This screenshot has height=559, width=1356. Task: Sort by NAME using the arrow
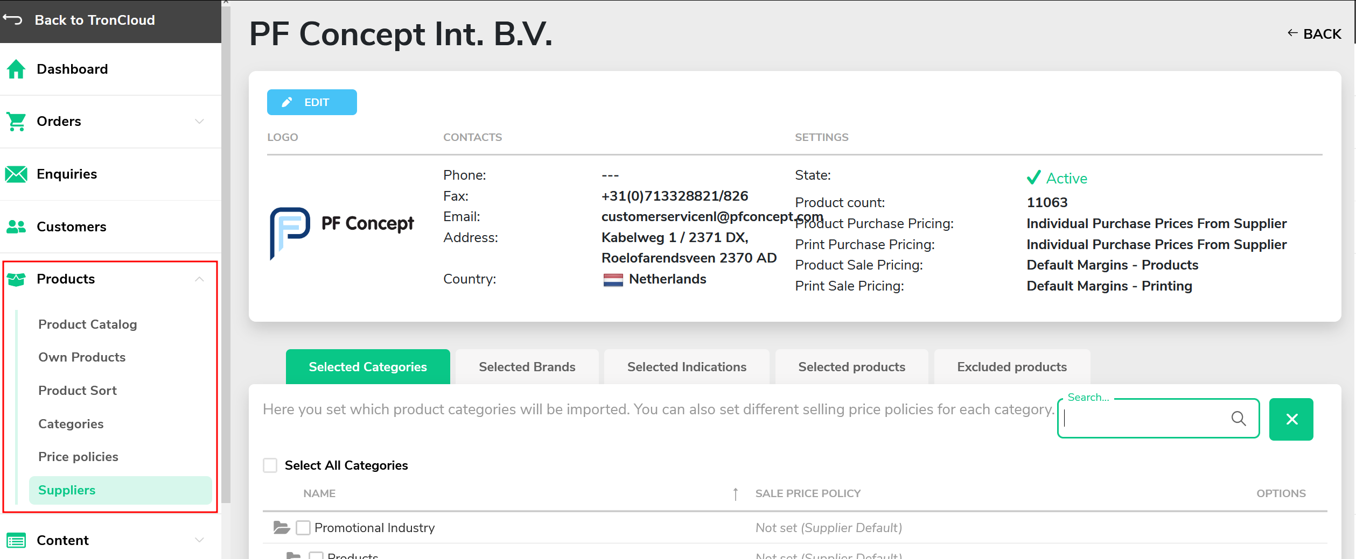[735, 493]
